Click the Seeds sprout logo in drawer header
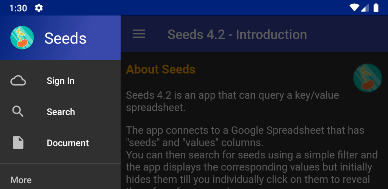This screenshot has width=388, height=189. coord(22,38)
